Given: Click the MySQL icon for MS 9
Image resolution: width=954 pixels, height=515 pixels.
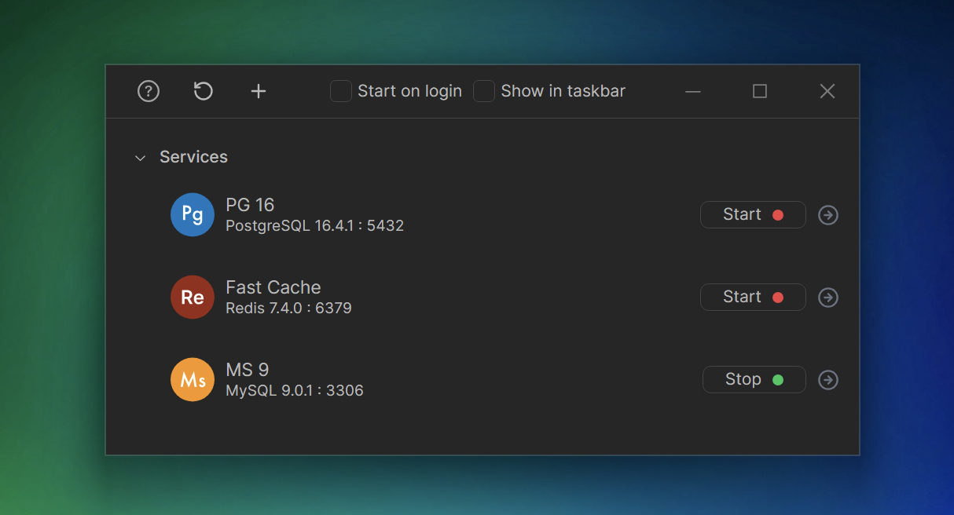Looking at the screenshot, I should pyautogui.click(x=193, y=379).
